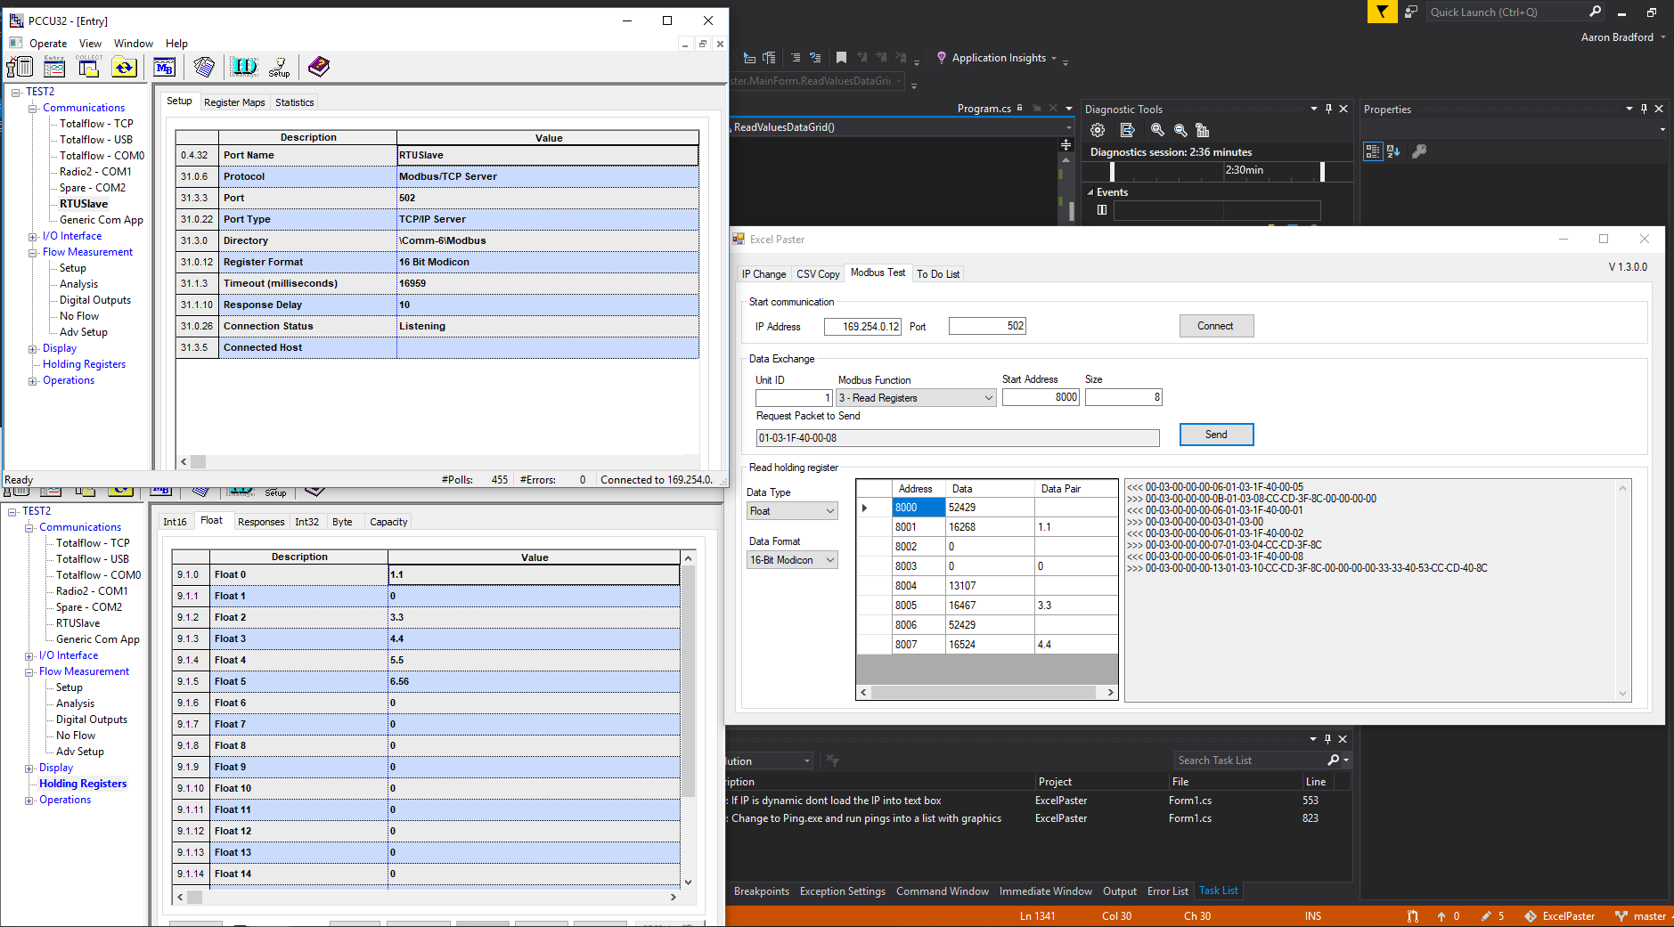Open the MB Modbus toolbar icon
Screen dimensions: 1674x927
[165, 67]
